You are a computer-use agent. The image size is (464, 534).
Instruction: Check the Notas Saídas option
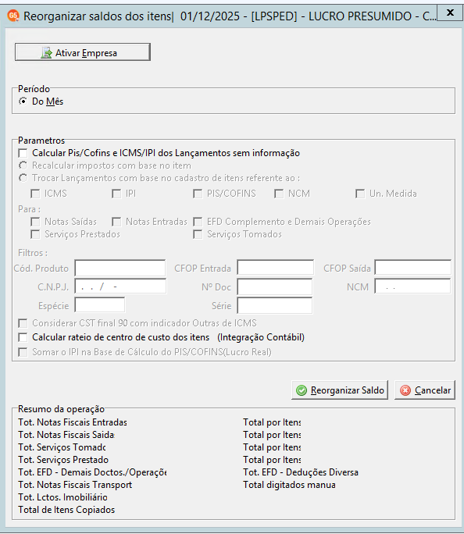pyautogui.click(x=35, y=222)
